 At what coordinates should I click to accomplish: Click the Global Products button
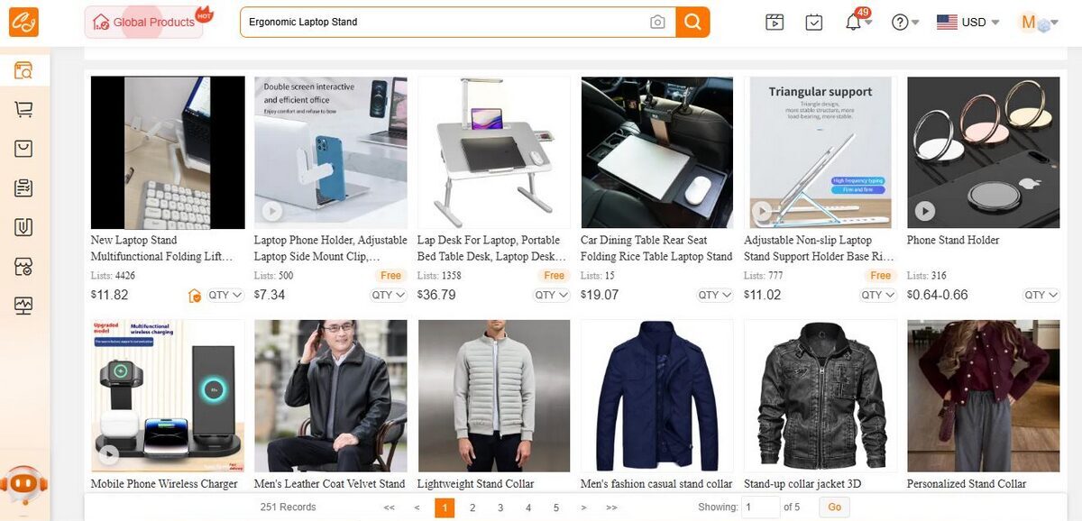[144, 23]
